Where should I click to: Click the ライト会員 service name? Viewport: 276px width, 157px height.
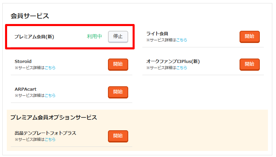[157, 33]
